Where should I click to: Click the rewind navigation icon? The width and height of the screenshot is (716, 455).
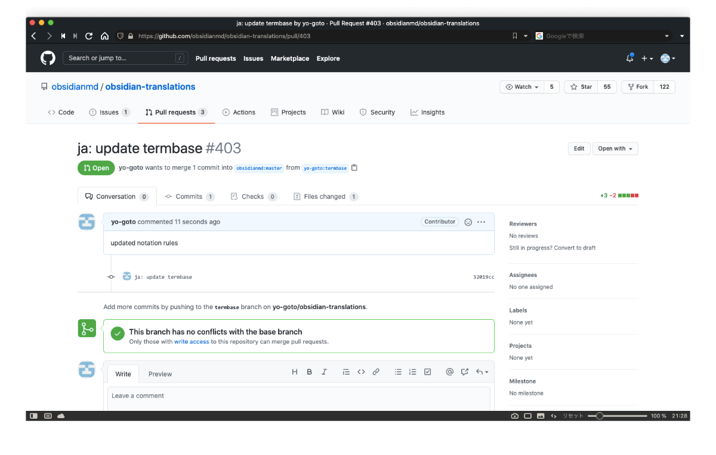(63, 36)
